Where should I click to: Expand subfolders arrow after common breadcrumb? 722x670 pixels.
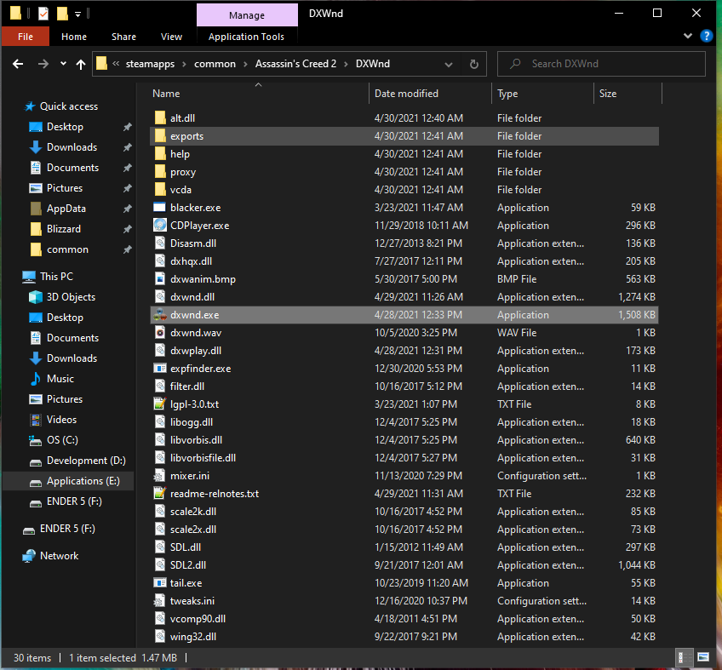(245, 64)
